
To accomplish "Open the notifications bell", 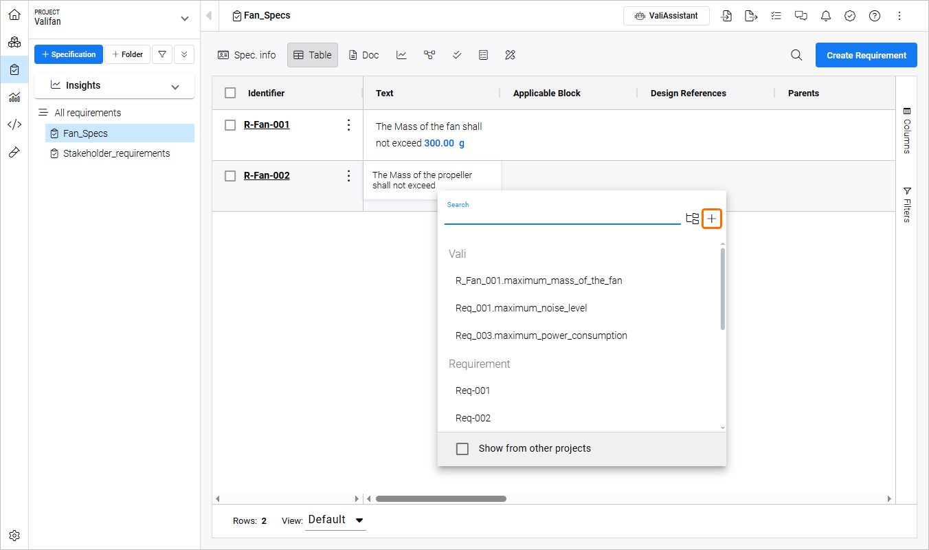I will [x=825, y=16].
